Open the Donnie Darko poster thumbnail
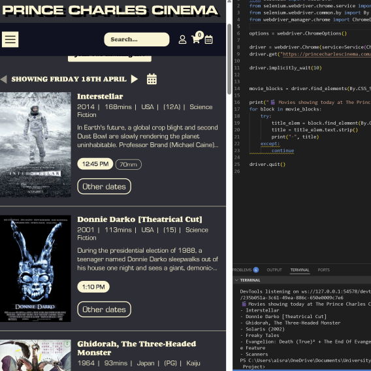Viewport: 371px width, 371px height. pyautogui.click(x=35, y=268)
